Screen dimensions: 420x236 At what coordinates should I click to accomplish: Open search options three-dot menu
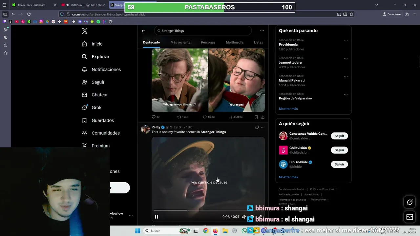coord(262,31)
